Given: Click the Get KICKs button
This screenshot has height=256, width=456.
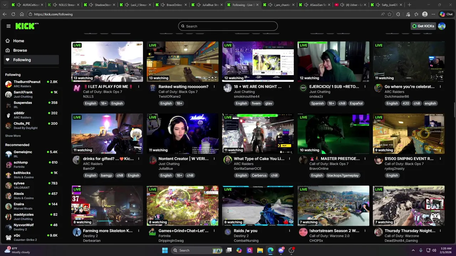Looking at the screenshot, I should point(423,26).
